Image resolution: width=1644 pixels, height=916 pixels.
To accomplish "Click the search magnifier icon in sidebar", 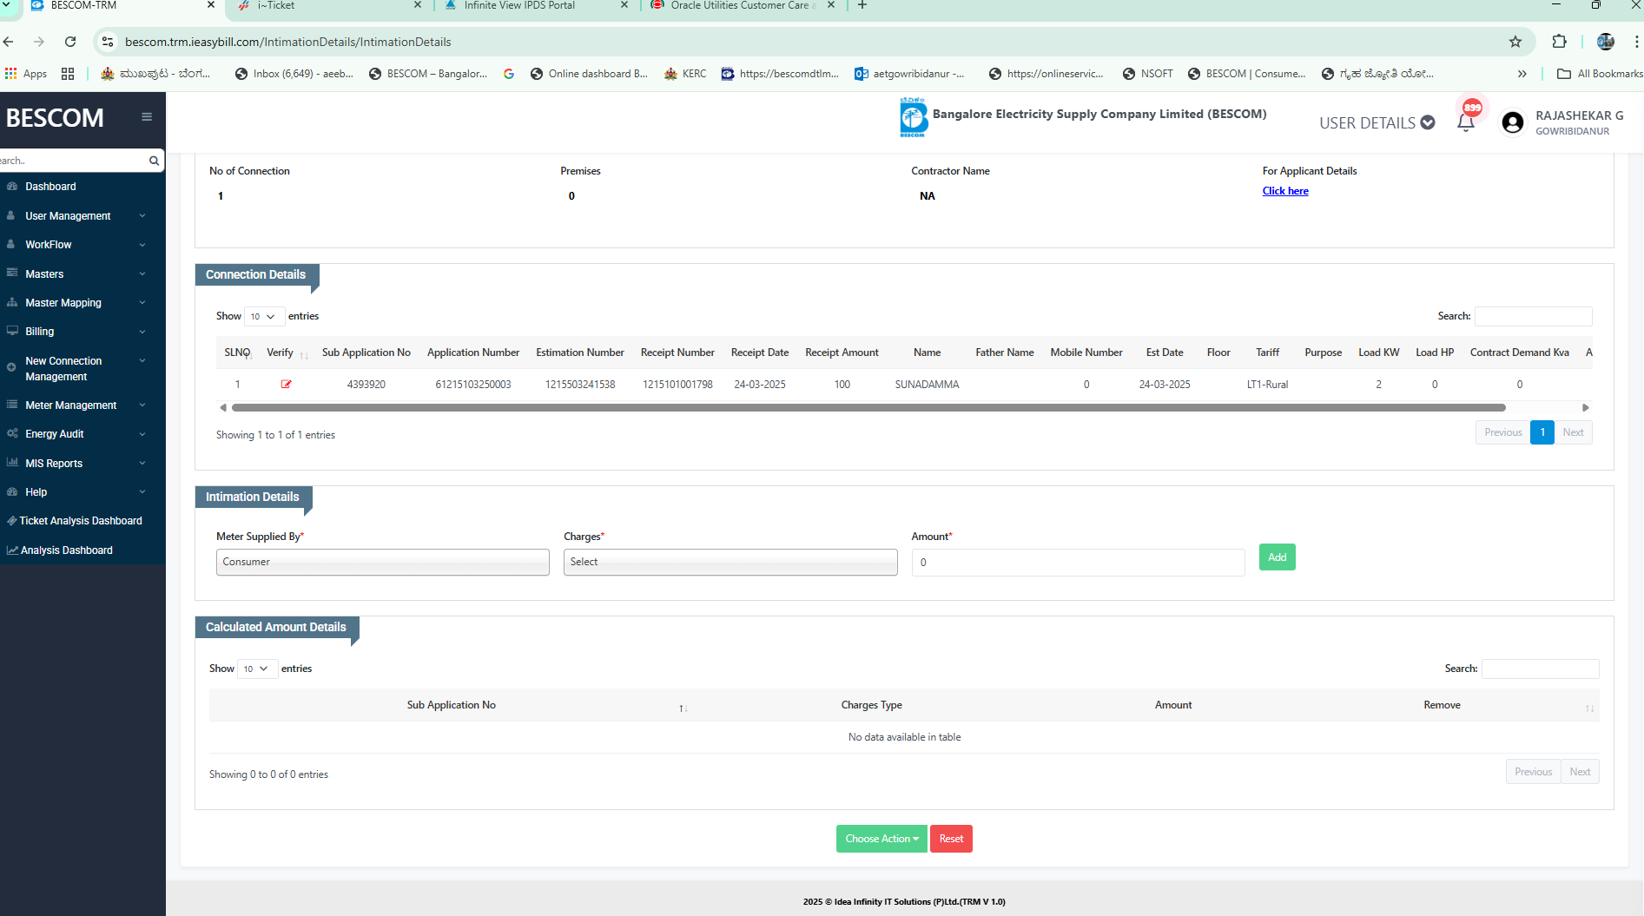I will pyautogui.click(x=154, y=161).
